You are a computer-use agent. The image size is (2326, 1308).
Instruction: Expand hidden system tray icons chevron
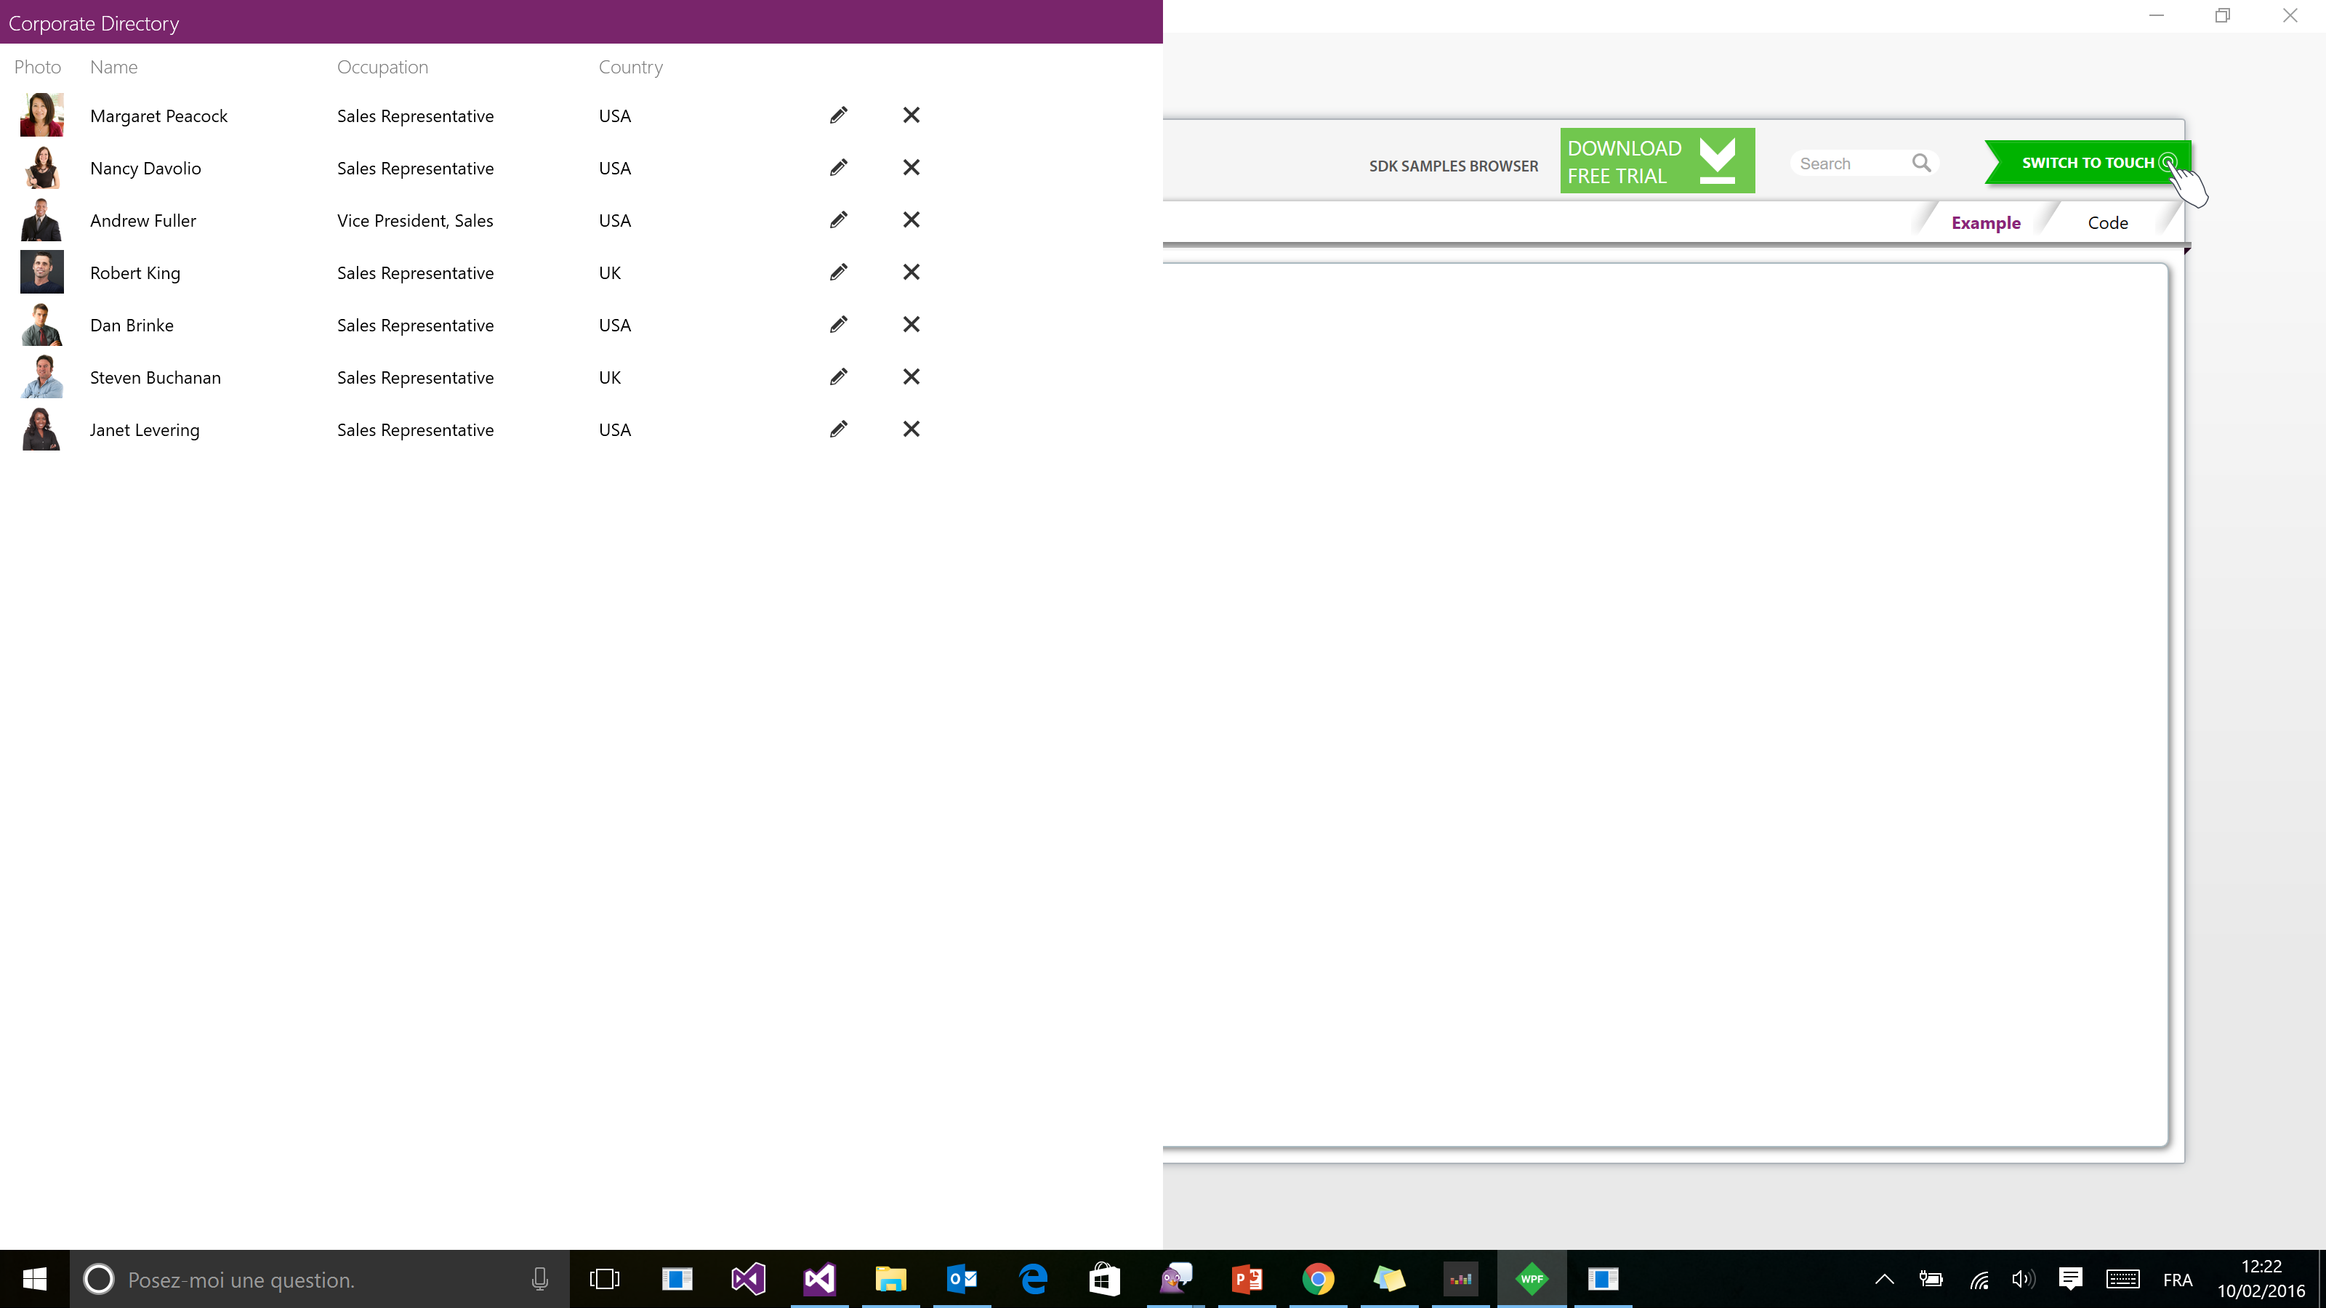point(1883,1279)
